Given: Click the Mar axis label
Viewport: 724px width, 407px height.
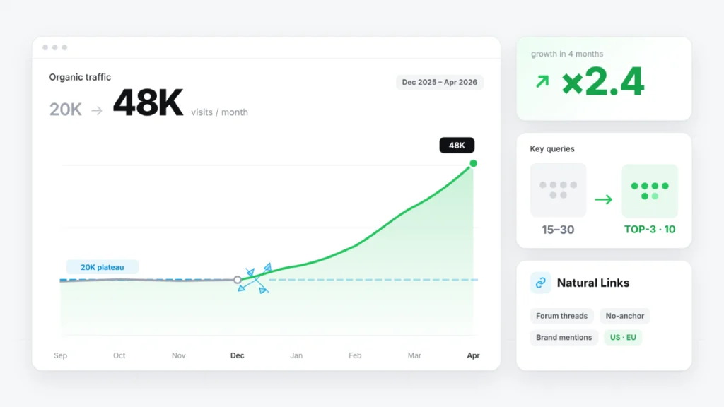Looking at the screenshot, I should point(414,355).
